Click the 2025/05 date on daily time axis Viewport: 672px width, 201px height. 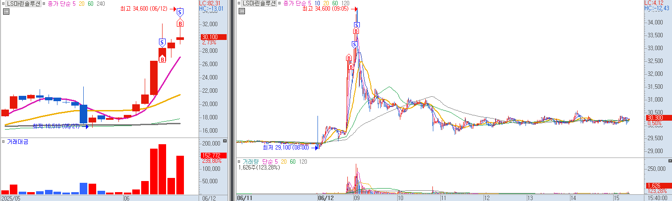(x=12, y=198)
